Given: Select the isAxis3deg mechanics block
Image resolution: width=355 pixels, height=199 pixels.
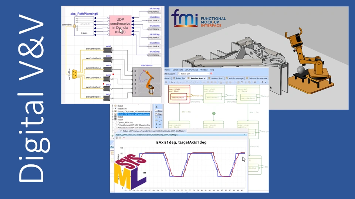Looking at the screenshot, I should 154,29.
